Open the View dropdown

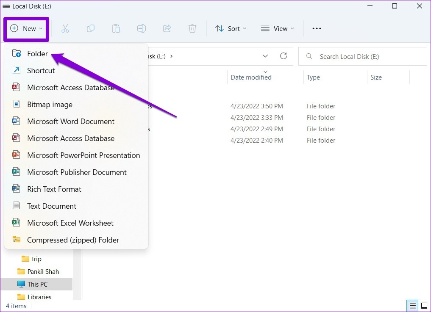[278, 28]
